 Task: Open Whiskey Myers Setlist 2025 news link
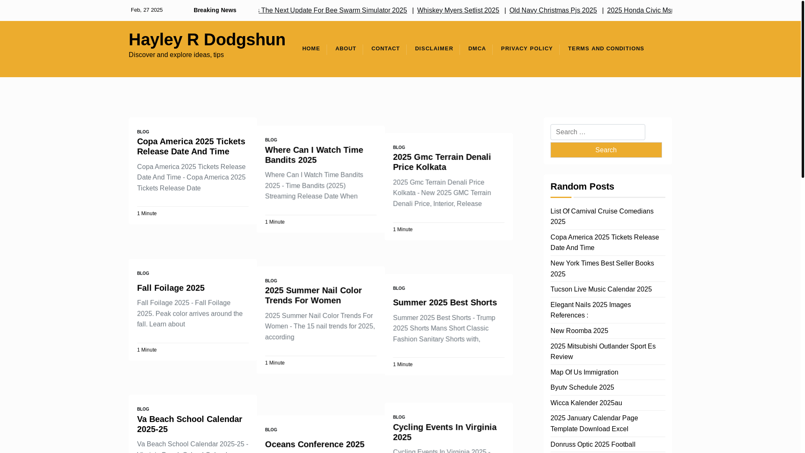(x=458, y=10)
